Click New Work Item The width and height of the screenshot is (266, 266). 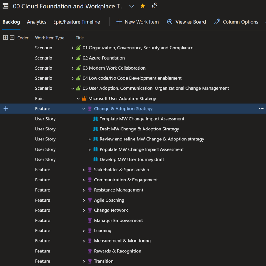click(x=137, y=22)
